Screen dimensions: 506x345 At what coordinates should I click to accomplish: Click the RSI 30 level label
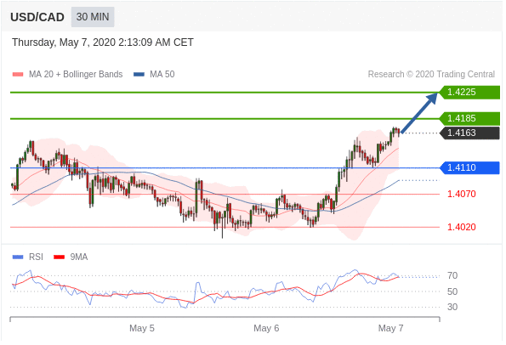452,307
